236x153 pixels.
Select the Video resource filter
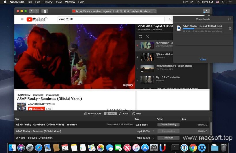(110, 114)
